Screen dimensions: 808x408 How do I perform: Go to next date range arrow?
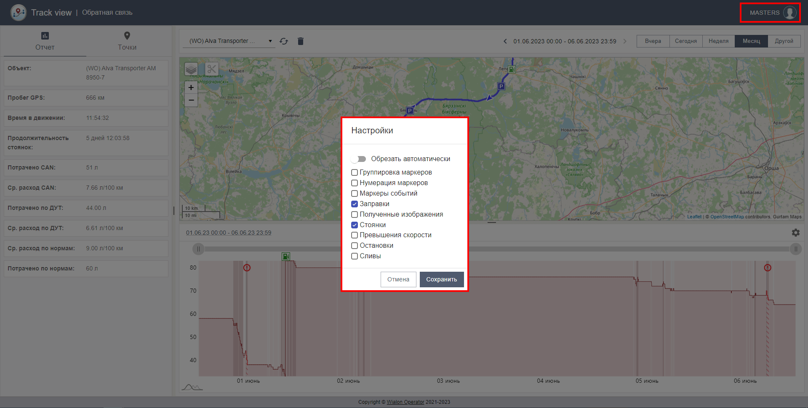click(625, 41)
